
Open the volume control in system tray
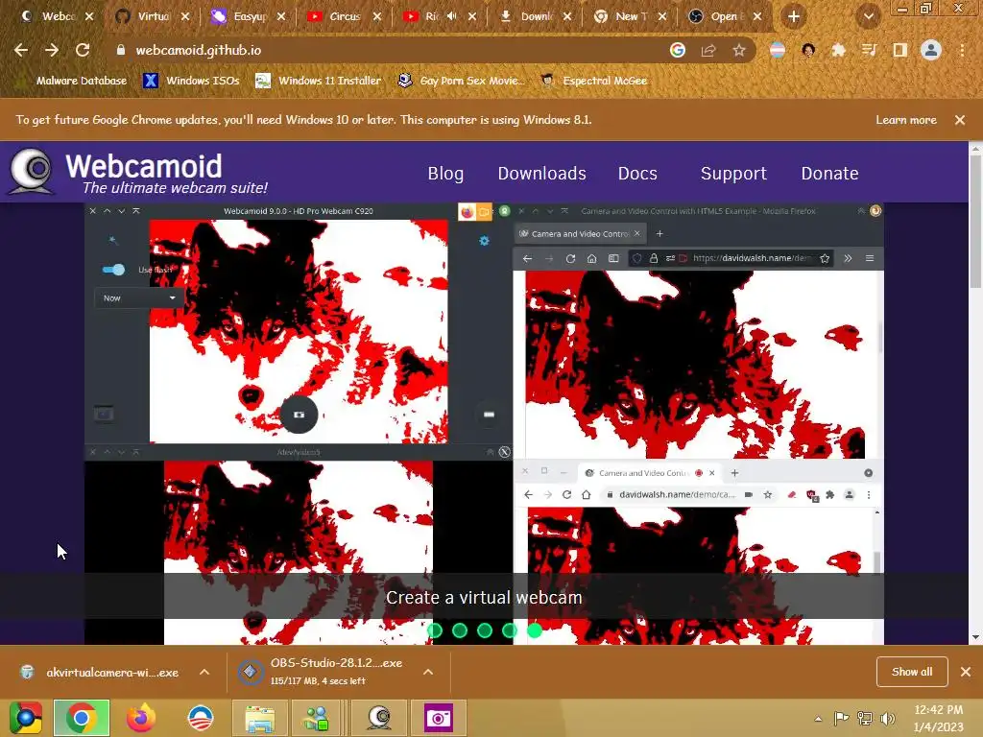click(x=888, y=719)
